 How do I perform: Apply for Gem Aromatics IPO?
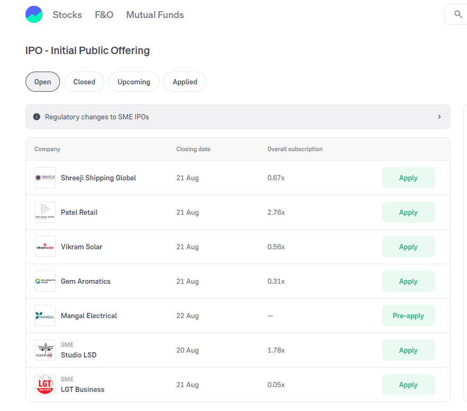(x=409, y=281)
